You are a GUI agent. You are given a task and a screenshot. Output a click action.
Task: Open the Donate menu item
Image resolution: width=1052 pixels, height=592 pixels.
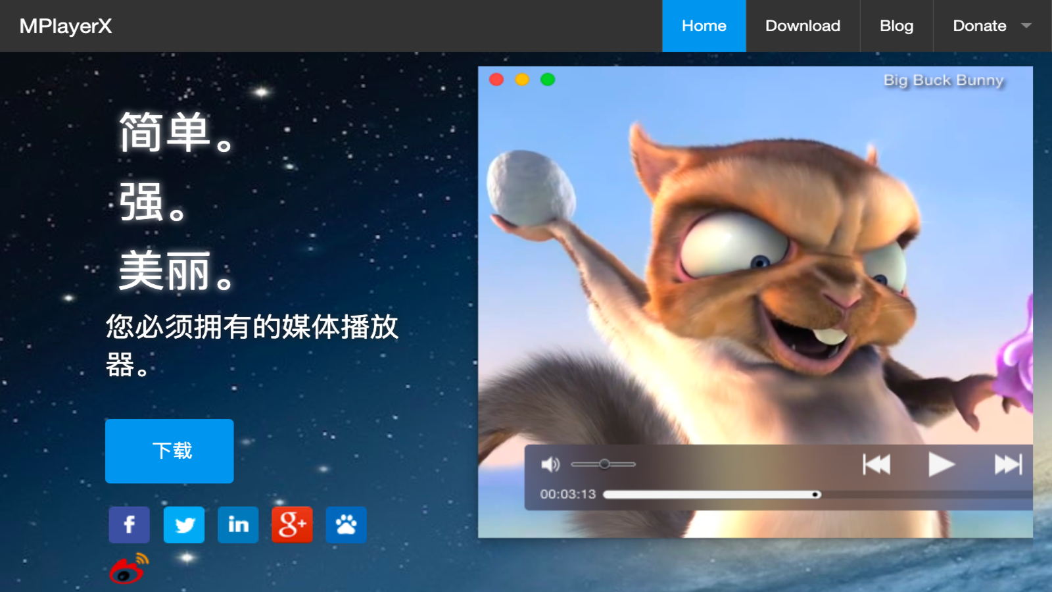pos(980,26)
